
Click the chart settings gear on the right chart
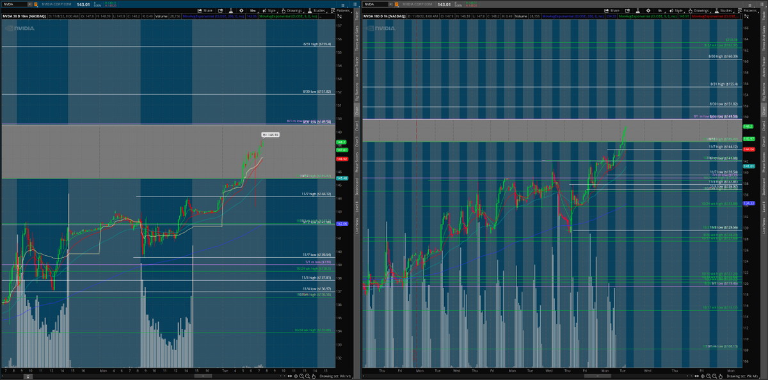pos(648,10)
